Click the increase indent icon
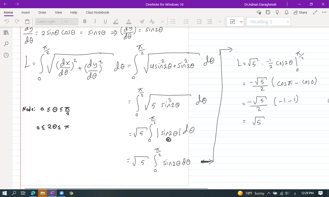The image size is (329, 197). click(209, 22)
